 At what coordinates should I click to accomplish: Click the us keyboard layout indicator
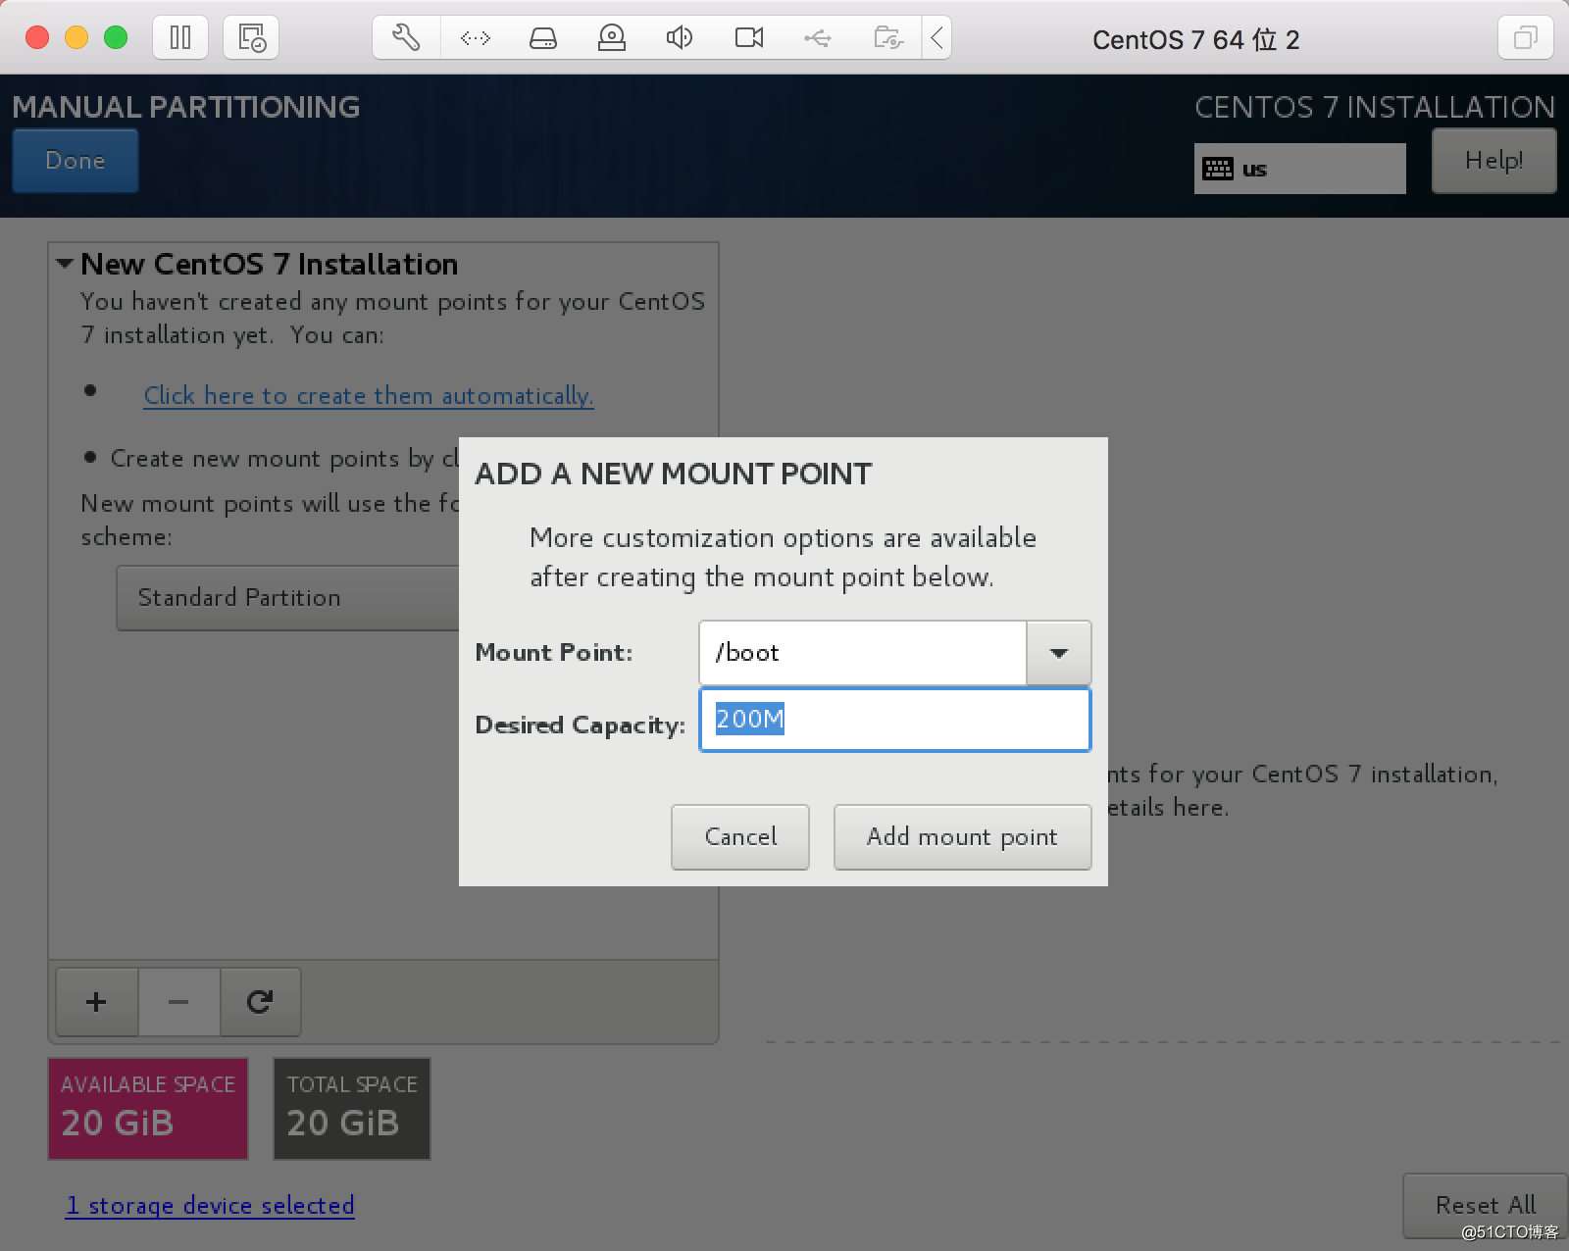(1299, 169)
